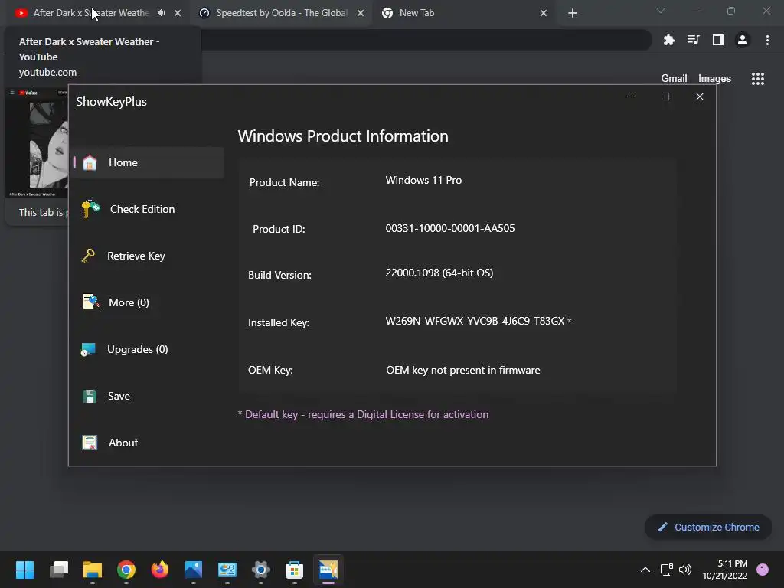Click the Default key digital license note
The image size is (784, 588).
(363, 414)
